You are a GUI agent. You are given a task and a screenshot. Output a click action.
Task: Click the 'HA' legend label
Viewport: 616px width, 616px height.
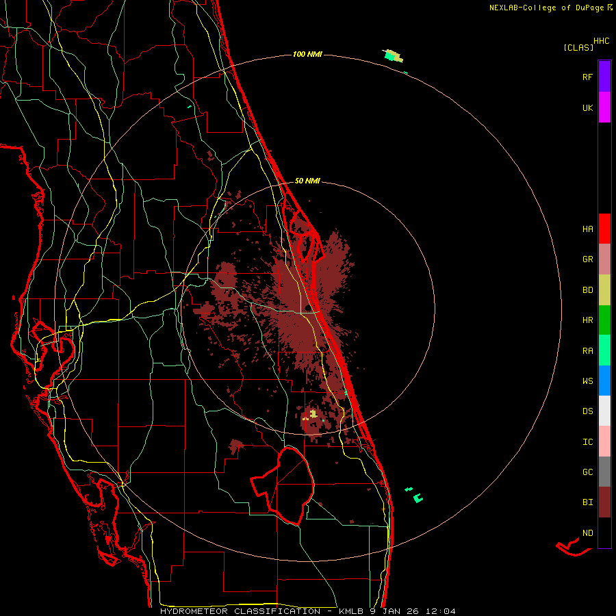point(587,229)
